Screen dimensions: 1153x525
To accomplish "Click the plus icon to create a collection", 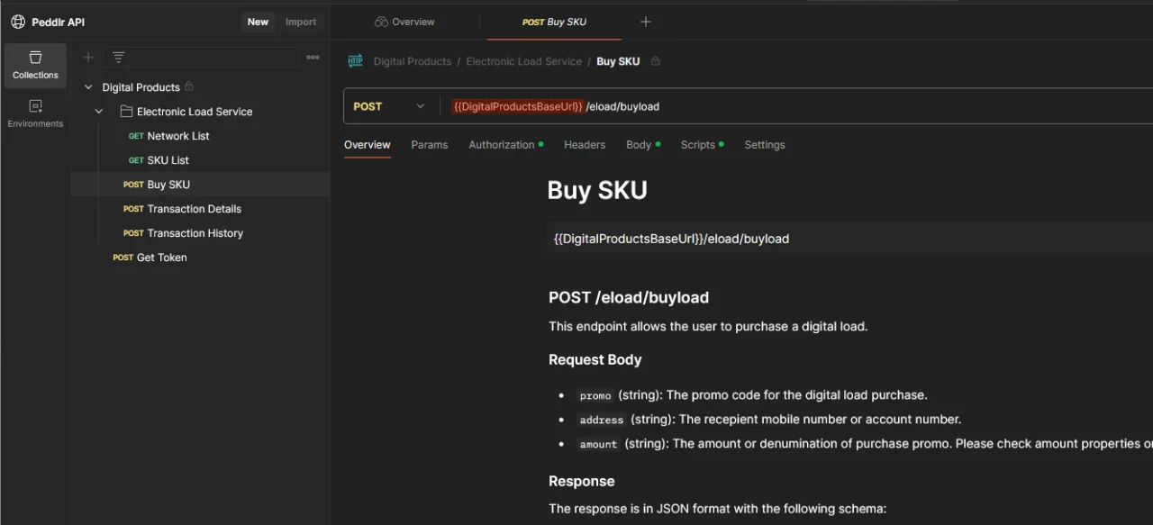I will click(88, 58).
